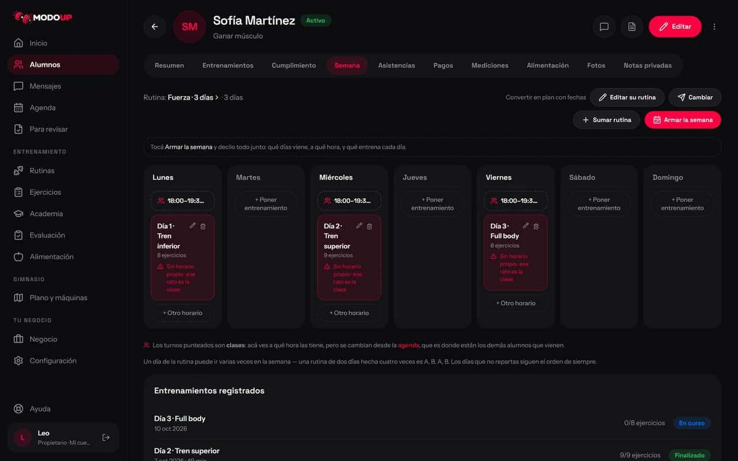
Task: Open Mensajes in the sidebar
Action: pyautogui.click(x=63, y=86)
